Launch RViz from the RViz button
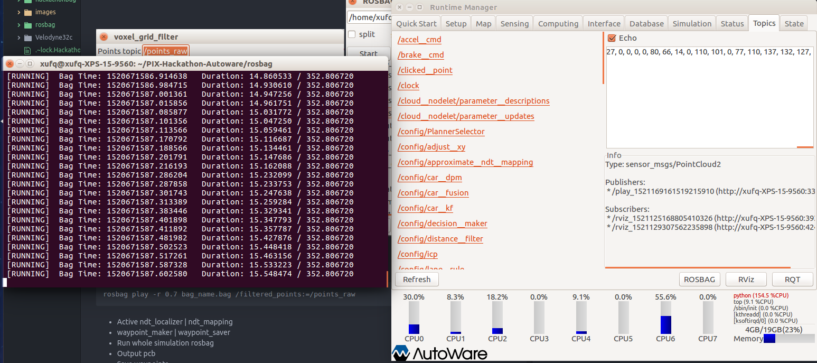Viewport: 817px width, 363px height. coord(746,279)
